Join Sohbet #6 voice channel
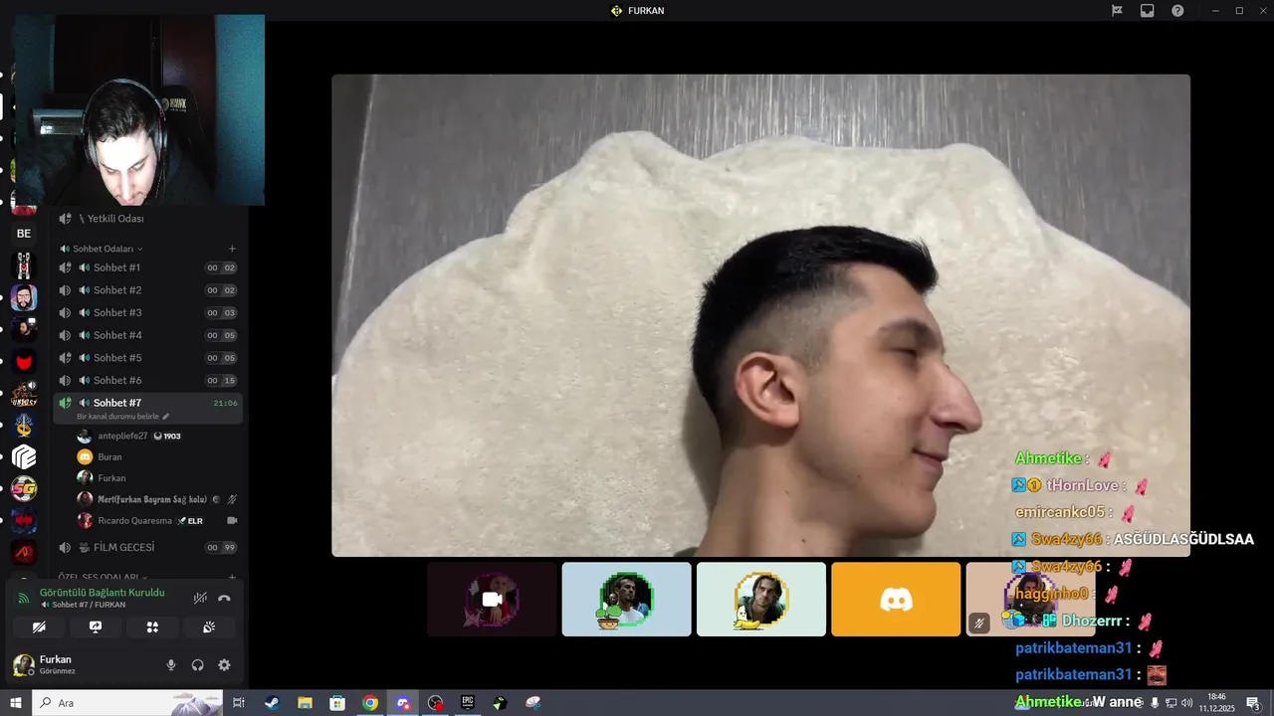 [x=147, y=380]
